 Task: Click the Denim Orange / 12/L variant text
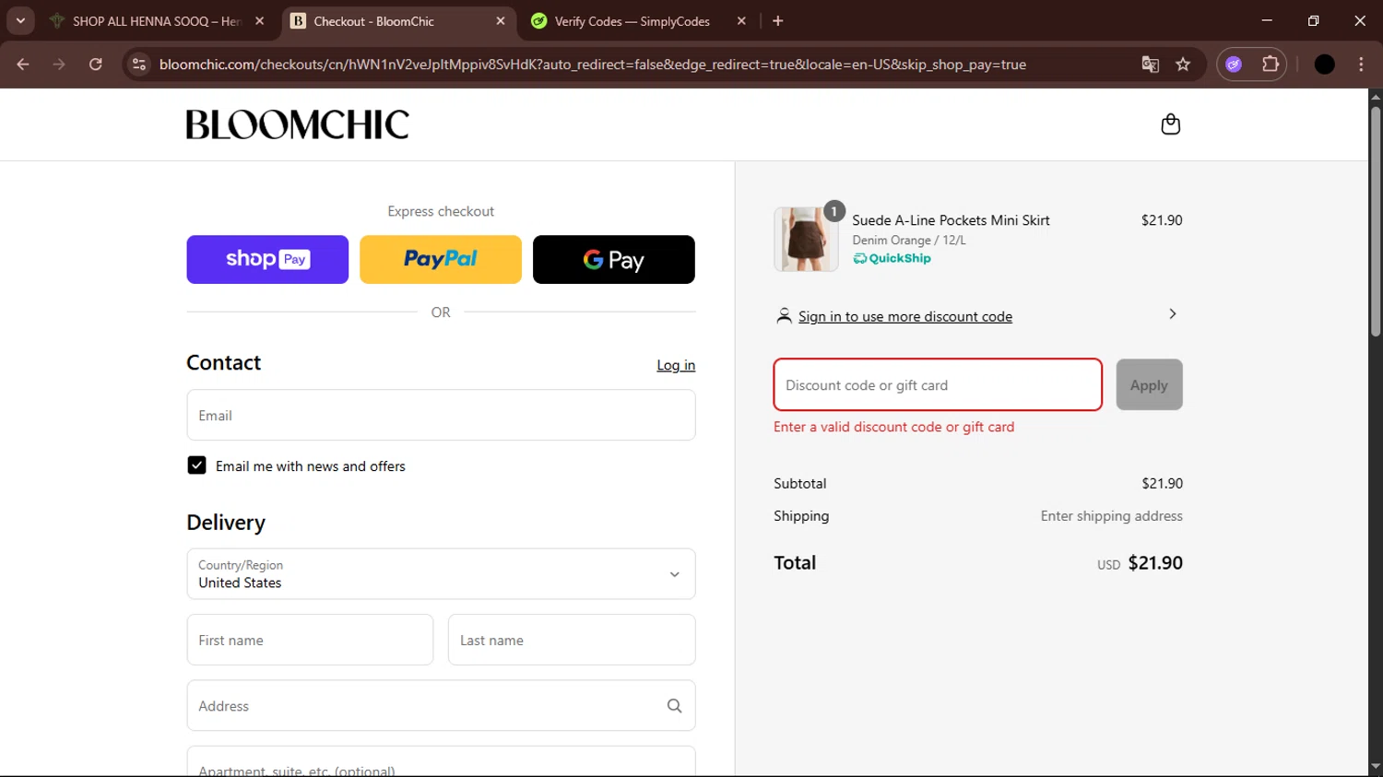[x=909, y=240]
